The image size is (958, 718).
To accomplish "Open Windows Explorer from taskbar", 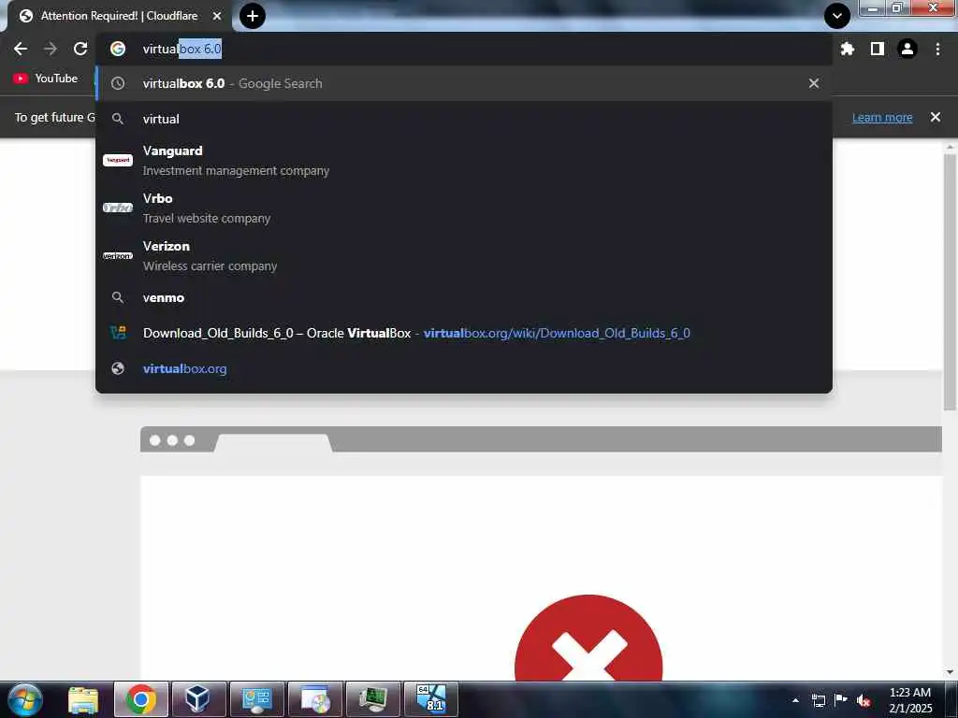I will tap(83, 699).
